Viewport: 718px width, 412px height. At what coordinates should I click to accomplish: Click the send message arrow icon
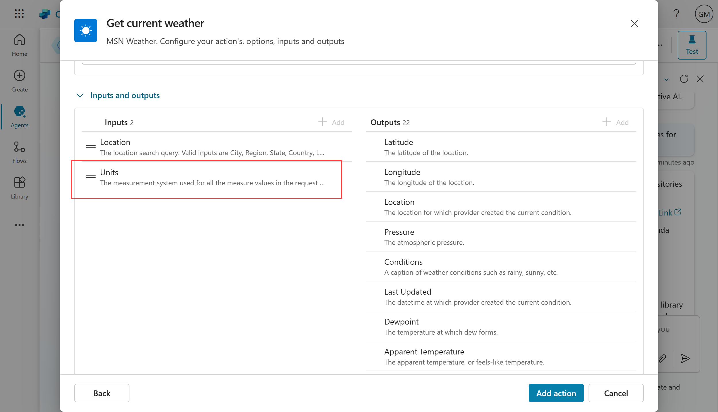pos(685,358)
